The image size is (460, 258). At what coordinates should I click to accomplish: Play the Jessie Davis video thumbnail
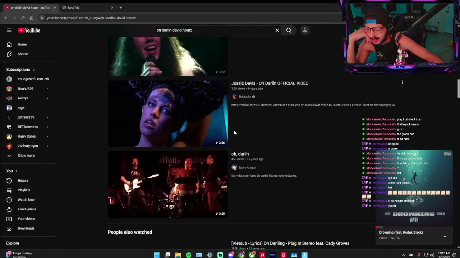point(167,113)
